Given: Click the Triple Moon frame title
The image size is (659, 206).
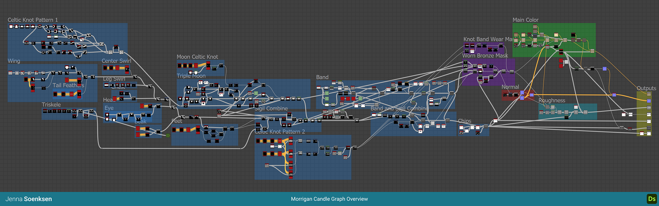Looking at the screenshot, I should 191,76.
